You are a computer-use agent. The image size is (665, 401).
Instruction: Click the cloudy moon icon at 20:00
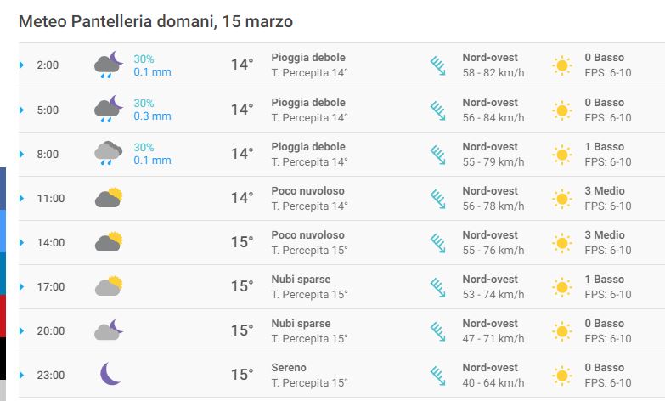[109, 330]
